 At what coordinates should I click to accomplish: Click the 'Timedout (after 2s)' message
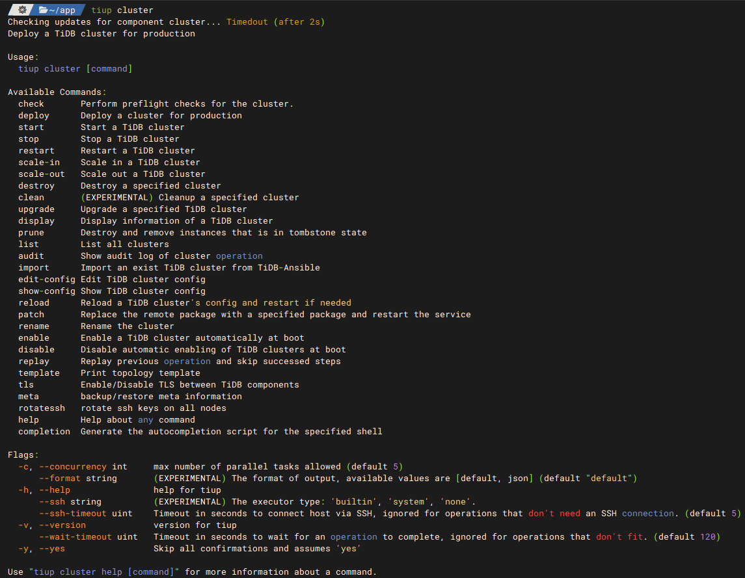click(x=276, y=22)
